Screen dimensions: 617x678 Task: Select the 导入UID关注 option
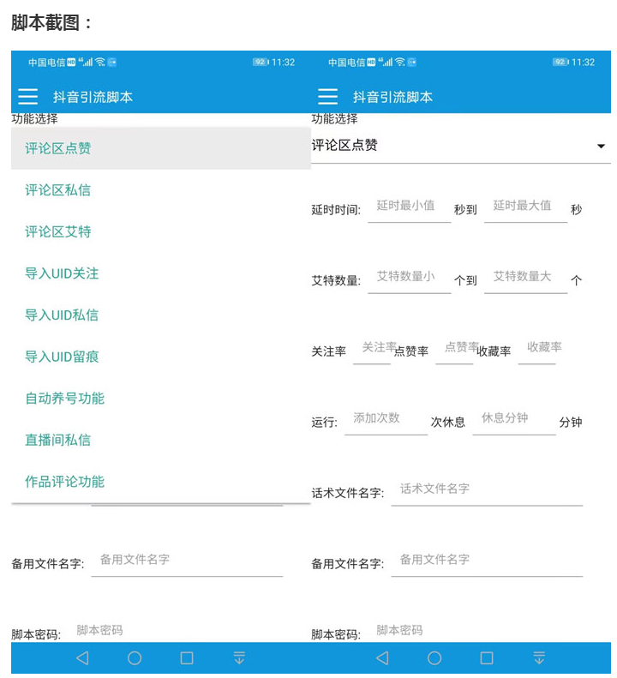[62, 273]
